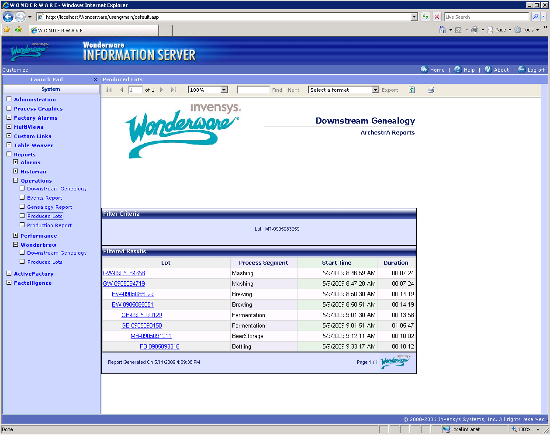Image resolution: width=550 pixels, height=435 pixels.
Task: Click the browser Home icon
Action: coord(443,30)
